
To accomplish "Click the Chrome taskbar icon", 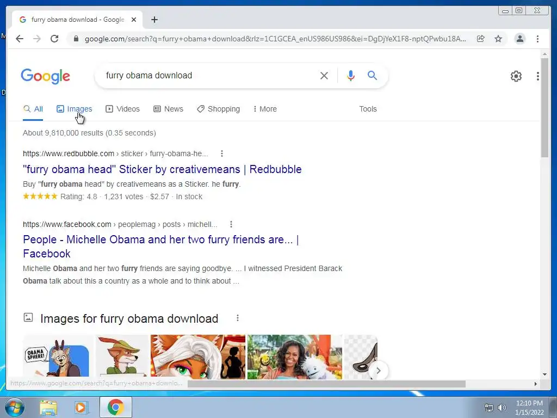I will (x=116, y=407).
